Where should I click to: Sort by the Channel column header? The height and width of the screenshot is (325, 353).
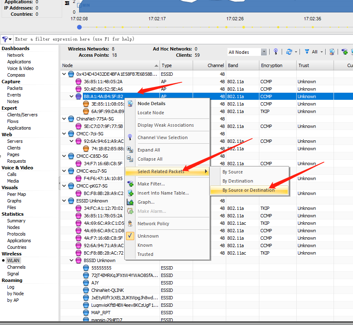[x=209, y=65]
